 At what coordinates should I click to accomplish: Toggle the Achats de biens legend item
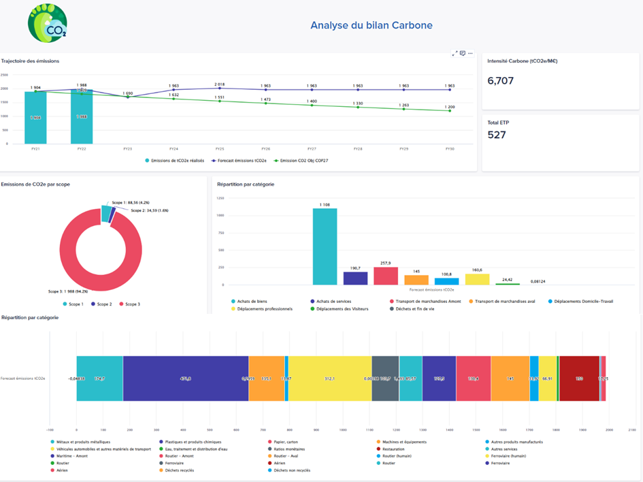[252, 301]
